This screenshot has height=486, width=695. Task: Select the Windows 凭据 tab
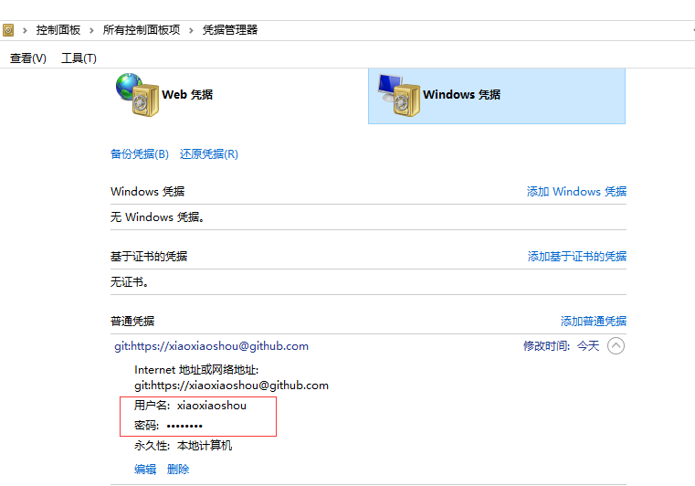click(x=497, y=96)
